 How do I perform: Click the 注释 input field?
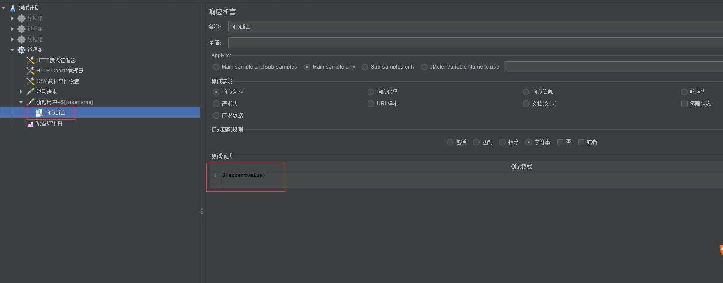(476, 43)
